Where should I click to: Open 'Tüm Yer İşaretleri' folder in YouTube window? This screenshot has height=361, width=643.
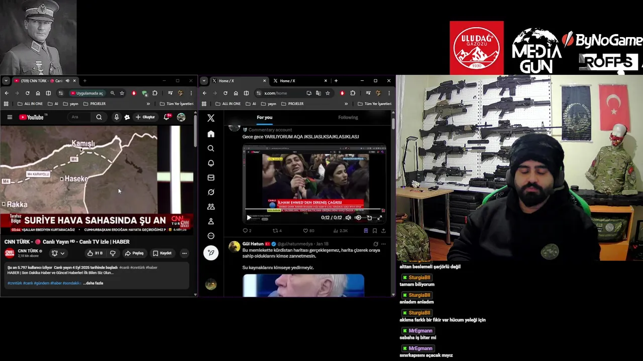[176, 104]
